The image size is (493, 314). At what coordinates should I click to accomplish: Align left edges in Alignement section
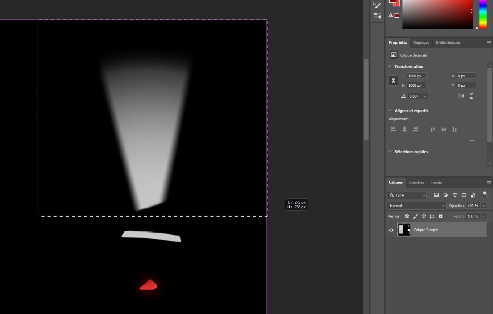coord(393,129)
